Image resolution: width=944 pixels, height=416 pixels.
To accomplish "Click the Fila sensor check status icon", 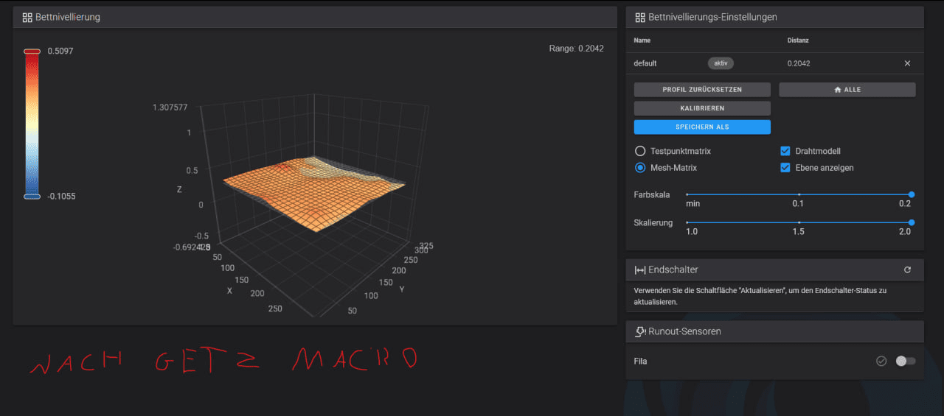I will (881, 361).
